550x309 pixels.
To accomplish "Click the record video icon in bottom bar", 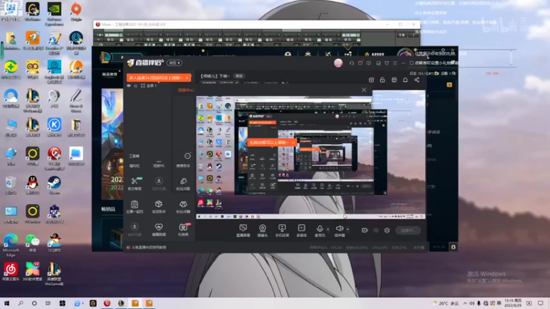I will 364,230.
